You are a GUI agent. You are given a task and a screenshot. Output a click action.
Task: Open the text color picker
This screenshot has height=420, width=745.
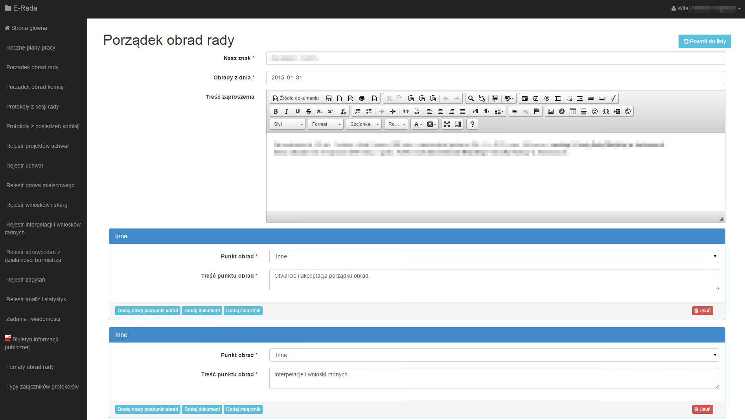click(x=418, y=124)
